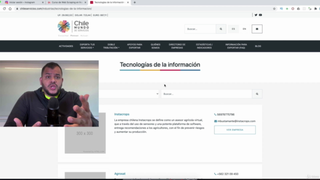Viewport: 320px width, 180px height.
Task: Click the directory search magnifier button
Action: pyautogui.click(x=257, y=94)
